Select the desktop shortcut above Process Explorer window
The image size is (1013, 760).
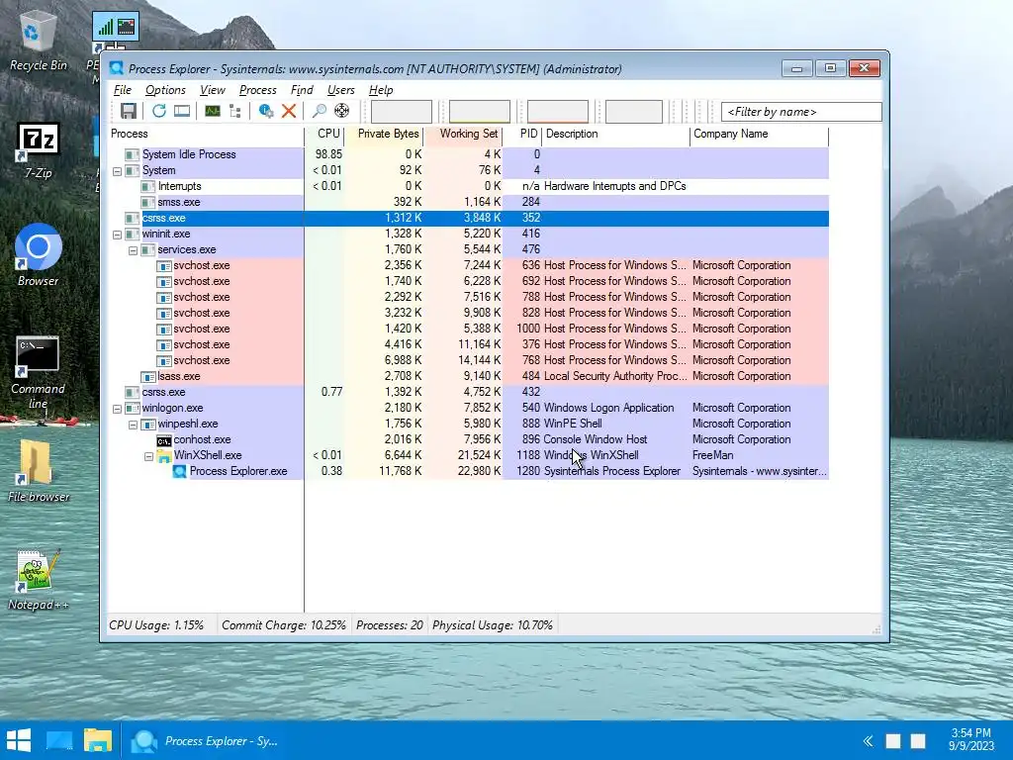(x=116, y=29)
